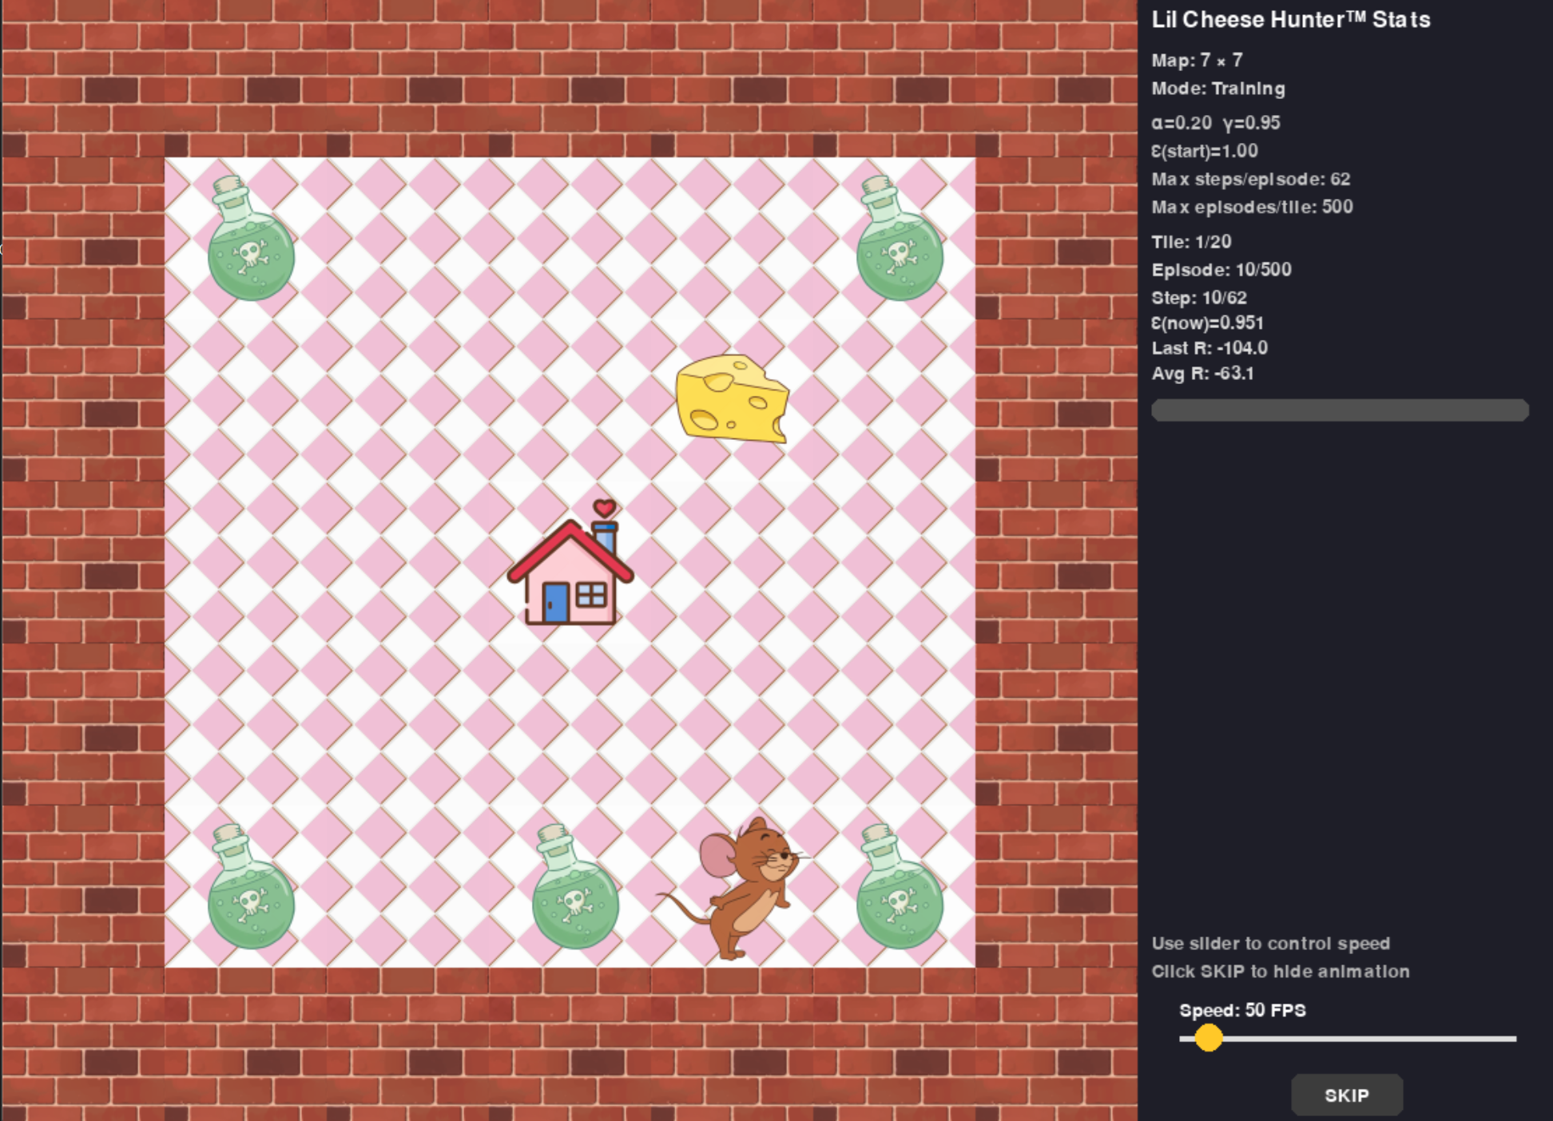Viewport: 1553px width, 1121px height.
Task: Click the Step: 10/62 counter
Action: click(1199, 298)
